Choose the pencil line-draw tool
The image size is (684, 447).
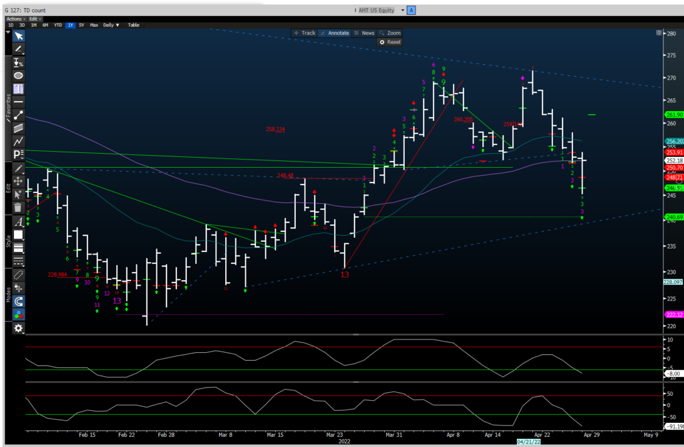point(18,49)
